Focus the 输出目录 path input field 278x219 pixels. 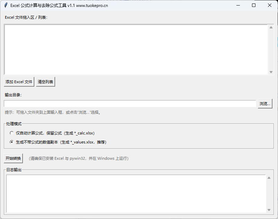pos(130,104)
